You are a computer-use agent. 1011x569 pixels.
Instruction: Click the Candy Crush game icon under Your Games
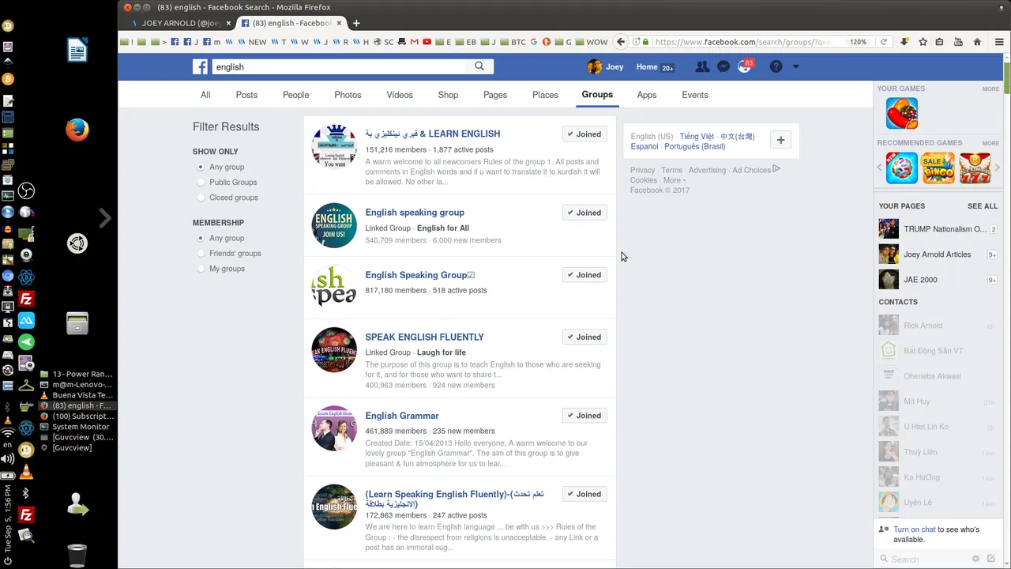[x=901, y=113]
